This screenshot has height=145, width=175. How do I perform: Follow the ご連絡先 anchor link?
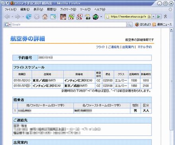coord(114,47)
